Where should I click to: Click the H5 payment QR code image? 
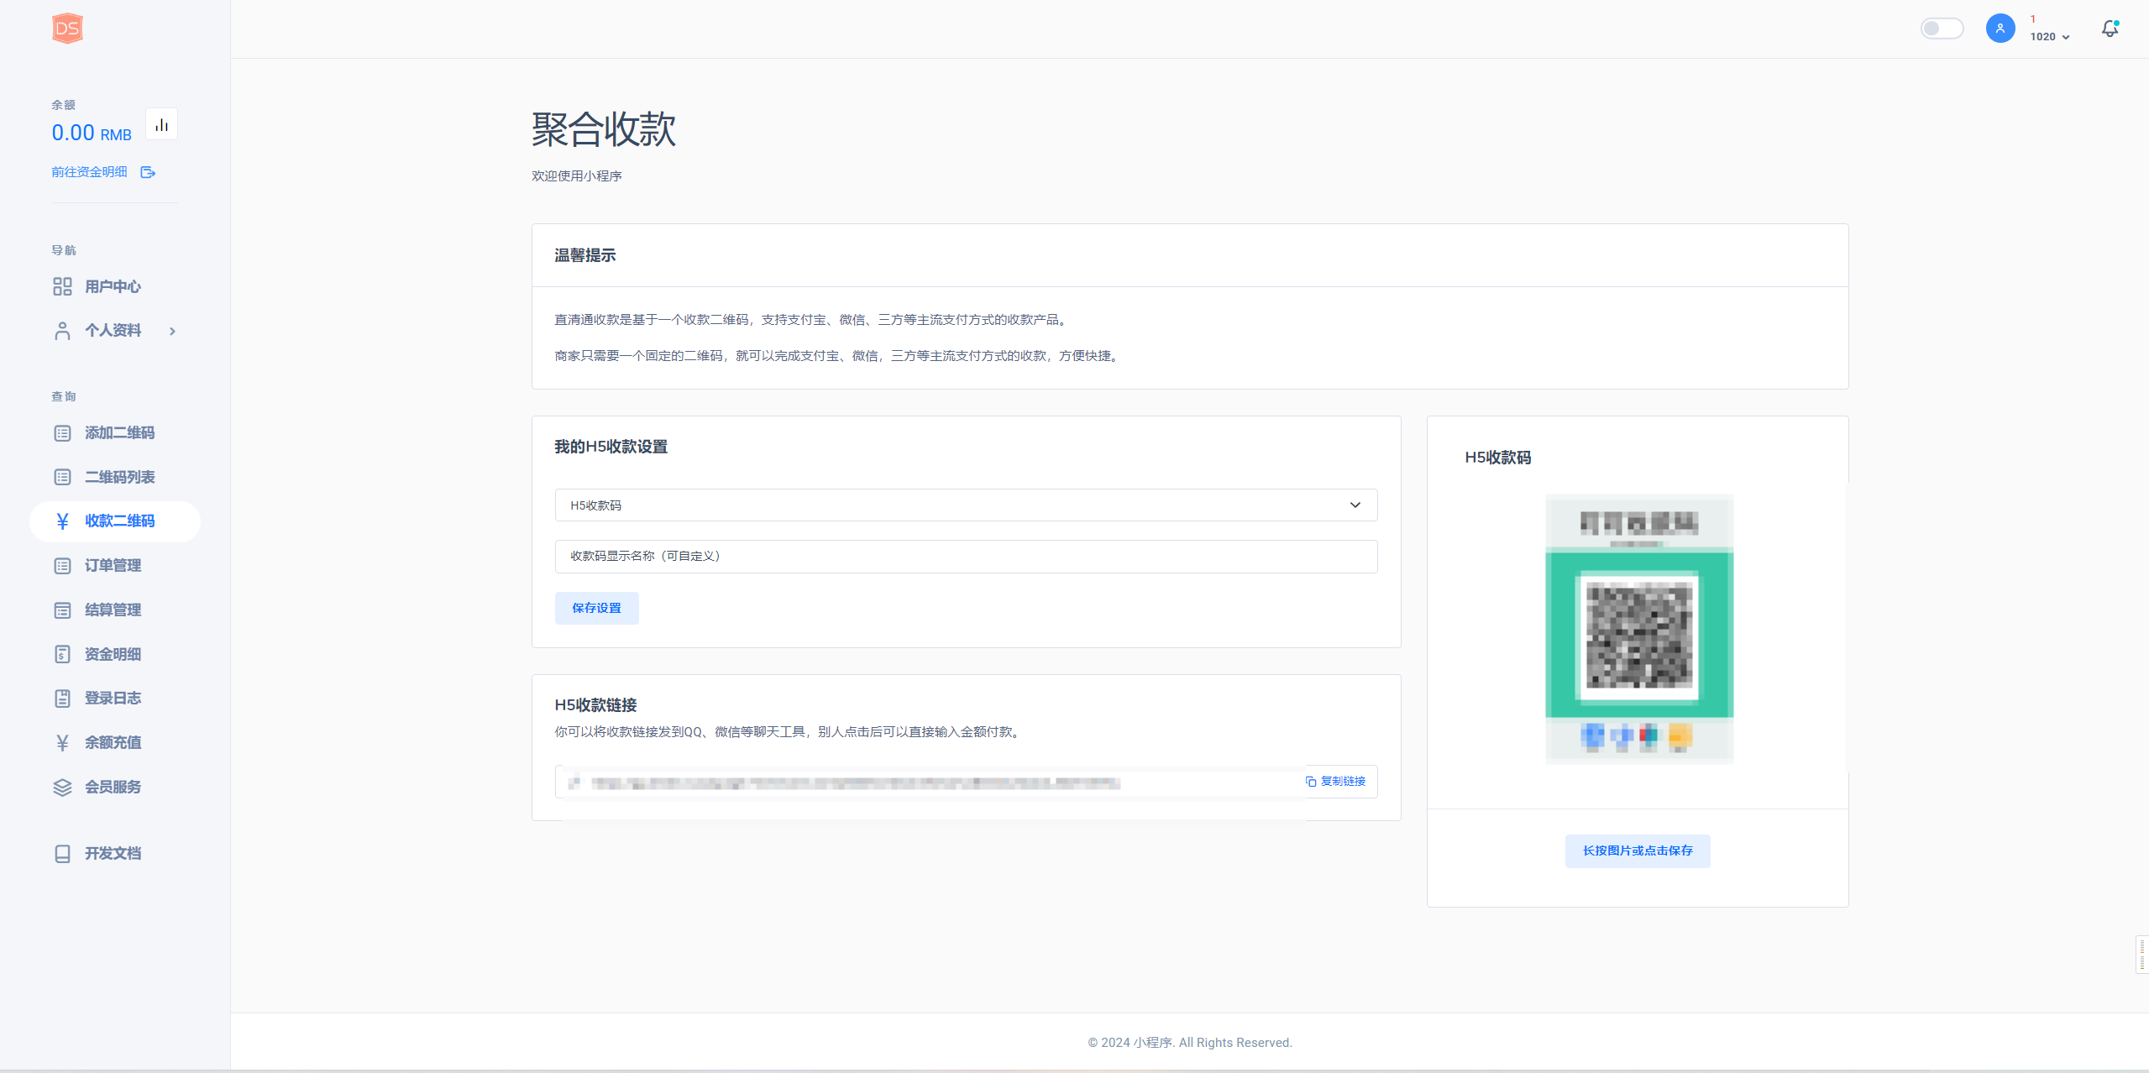click(1638, 630)
